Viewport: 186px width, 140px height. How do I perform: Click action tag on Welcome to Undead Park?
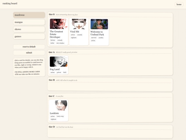(93, 40)
